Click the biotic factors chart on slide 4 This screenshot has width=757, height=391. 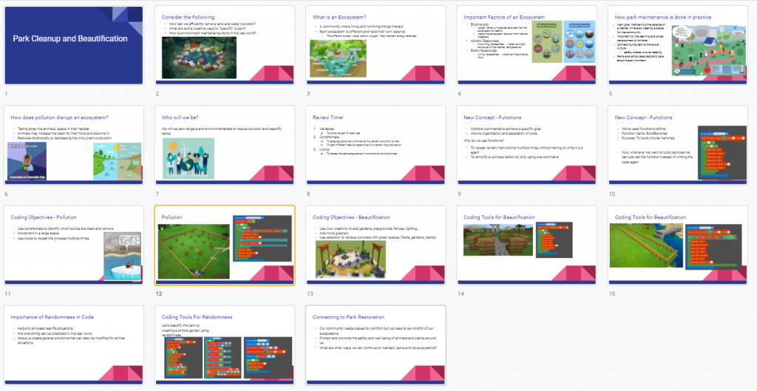(x=547, y=49)
